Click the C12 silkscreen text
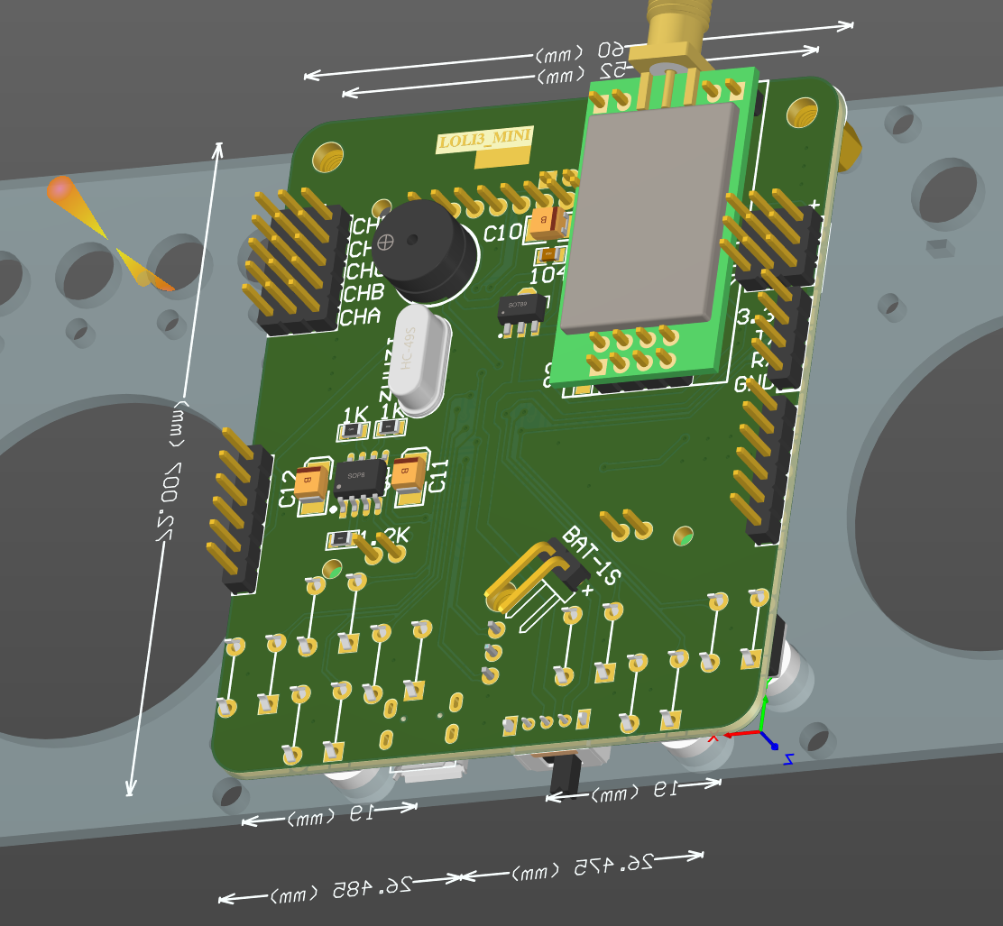This screenshot has width=1003, height=926. click(288, 490)
